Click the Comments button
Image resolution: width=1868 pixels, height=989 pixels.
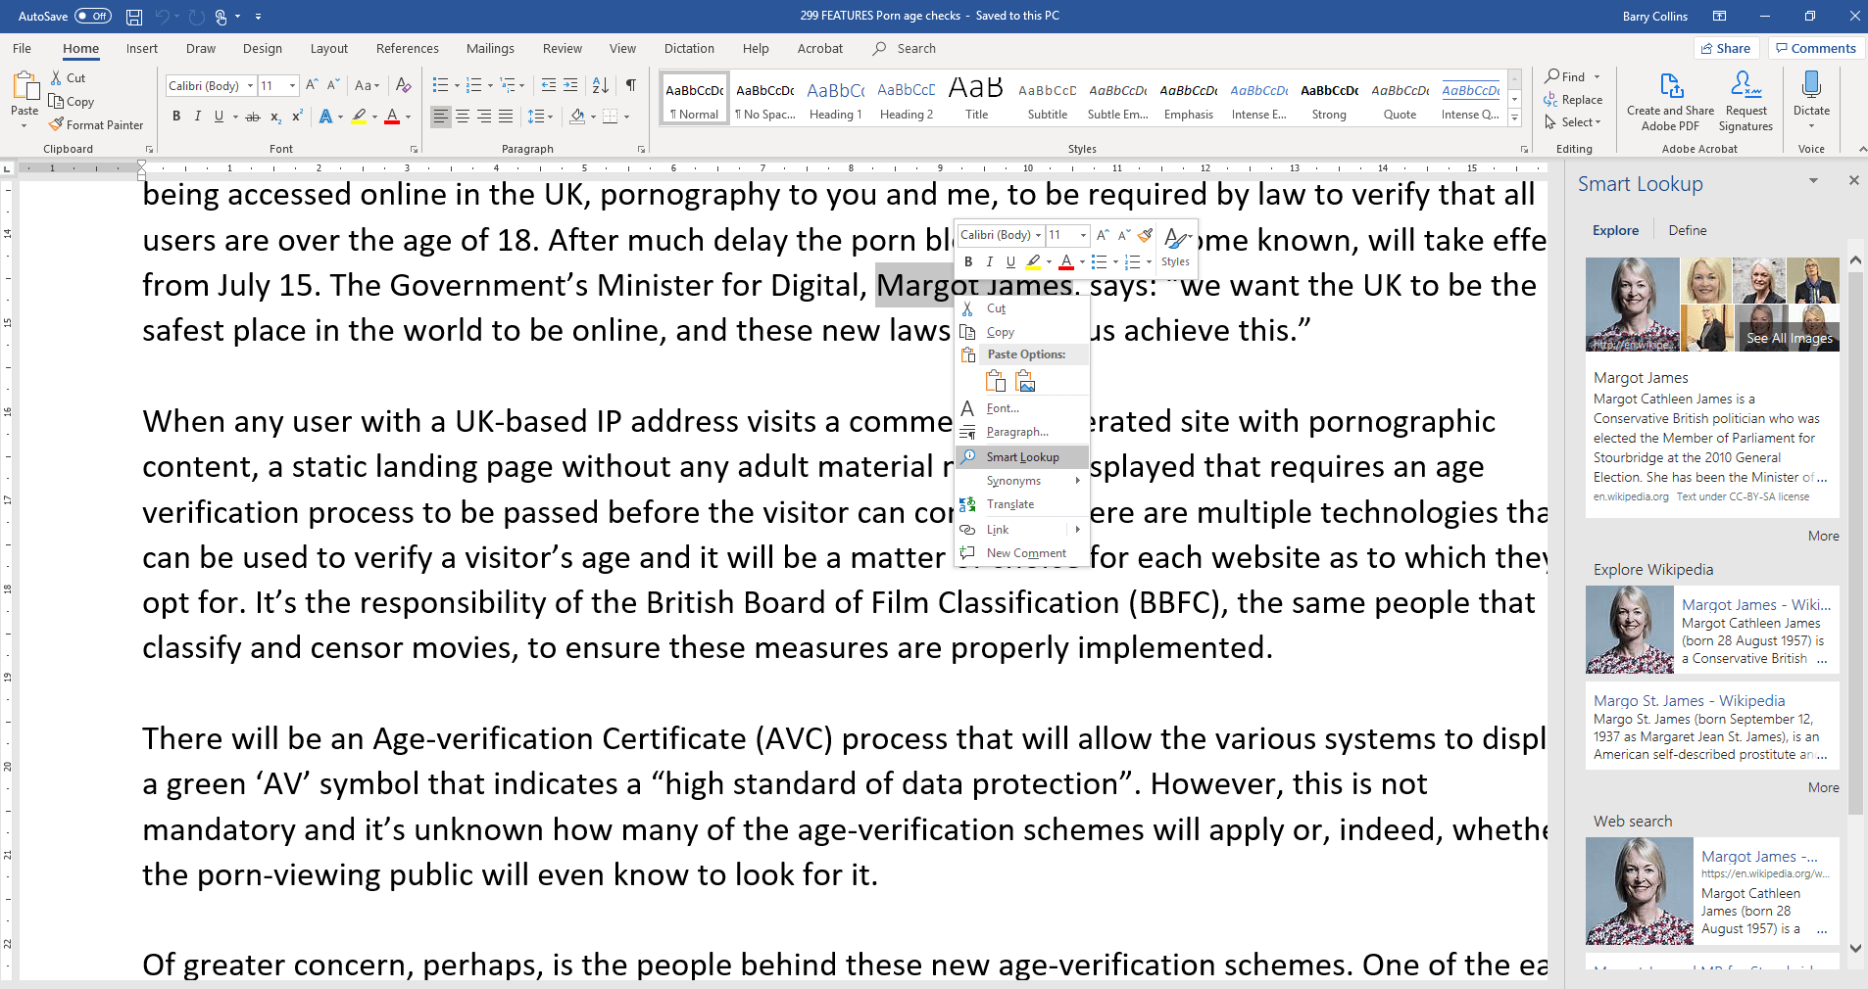coord(1814,48)
